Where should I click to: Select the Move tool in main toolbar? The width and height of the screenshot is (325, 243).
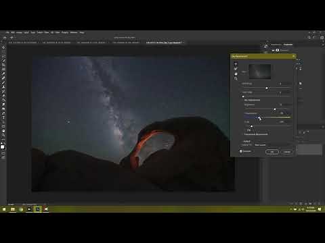(3, 47)
